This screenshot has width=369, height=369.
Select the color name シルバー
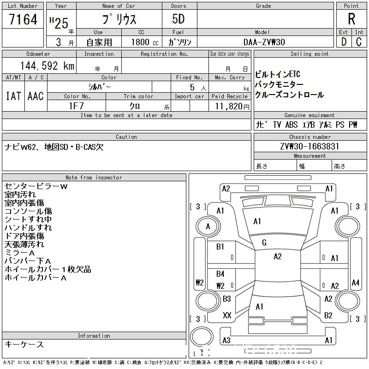pos(99,87)
